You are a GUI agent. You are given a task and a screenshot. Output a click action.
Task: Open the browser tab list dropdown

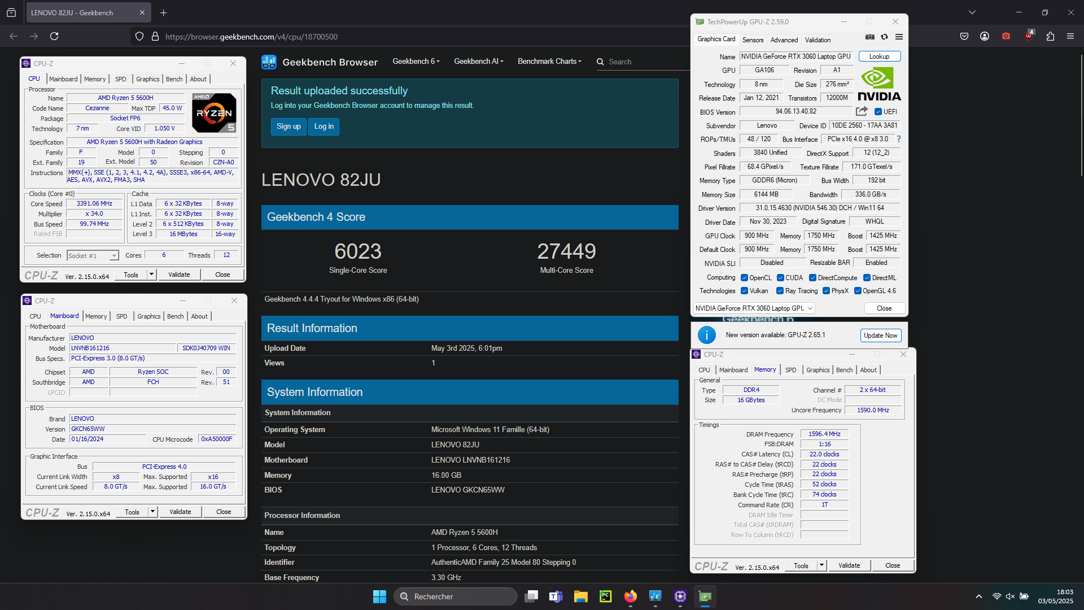tap(972, 12)
